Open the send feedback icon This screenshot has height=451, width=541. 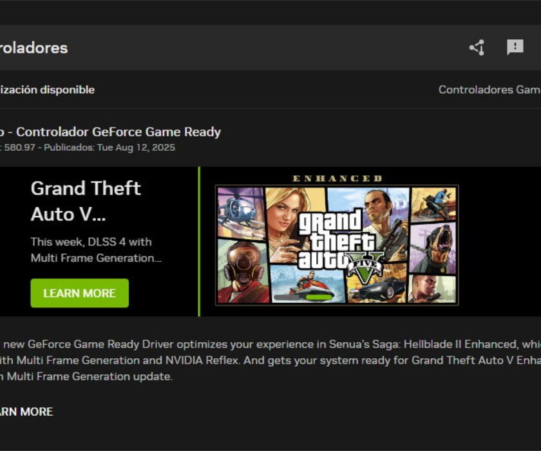tap(515, 47)
